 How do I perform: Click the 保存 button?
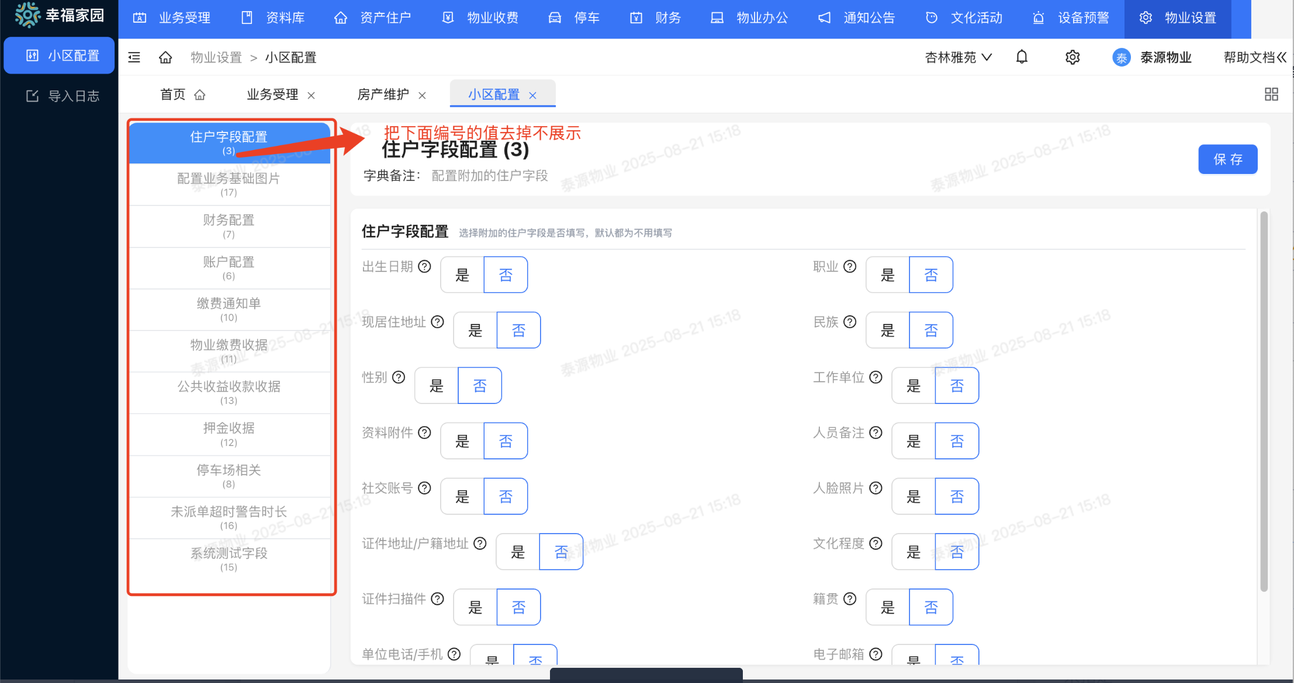[x=1227, y=159]
